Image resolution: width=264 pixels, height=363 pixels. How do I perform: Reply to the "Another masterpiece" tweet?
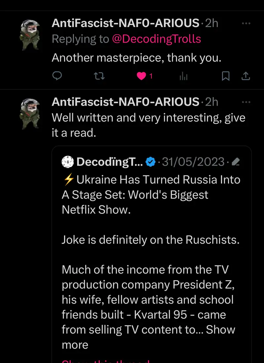(x=57, y=76)
